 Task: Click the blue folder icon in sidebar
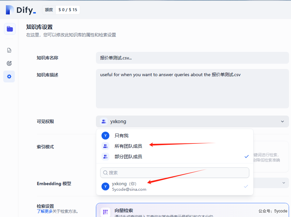pos(10,29)
